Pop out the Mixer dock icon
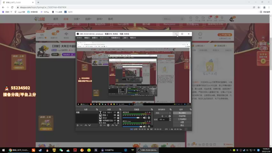Screen dimensions: 272x153 click(152, 109)
